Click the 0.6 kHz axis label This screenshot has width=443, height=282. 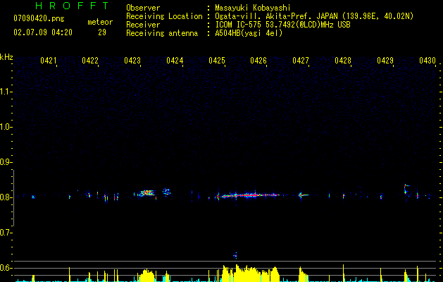[x=6, y=268]
